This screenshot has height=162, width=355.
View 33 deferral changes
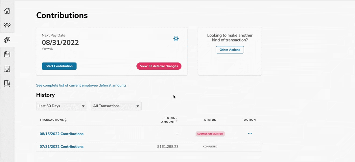click(x=159, y=66)
